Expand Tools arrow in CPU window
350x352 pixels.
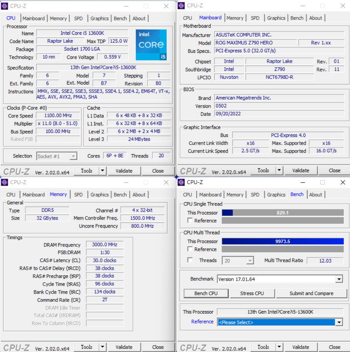tap(102, 171)
